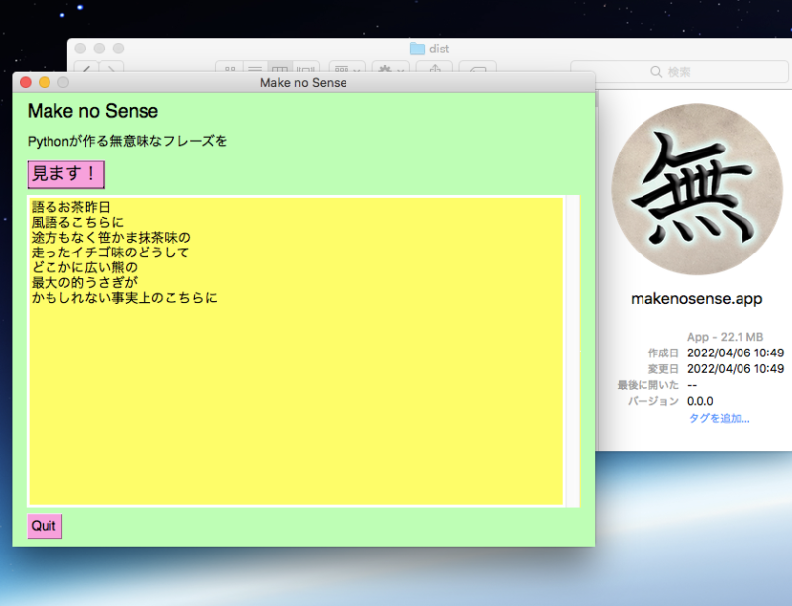792x606 pixels.
Task: Switch Finder to column view
Action: pos(281,70)
